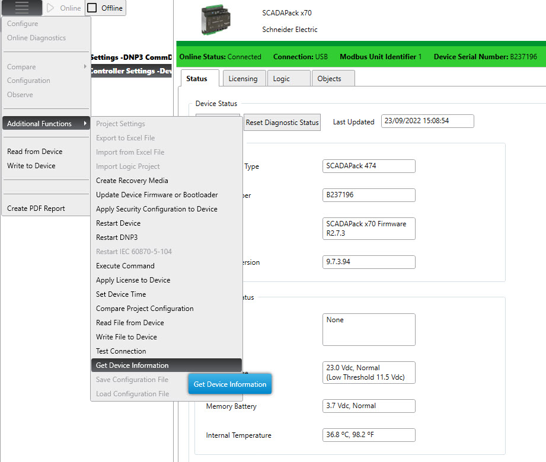Screen dimensions: 546x462
Task: Select Configure in the main menu
Action: pos(23,24)
